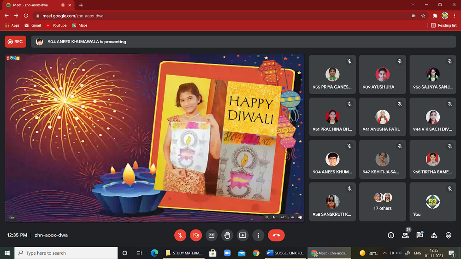Open the chat with everyone panel
Image resolution: width=461 pixels, height=259 pixels.
tap(420, 235)
